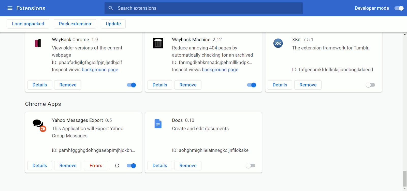
Task: Click the Yahoo Messages Export title
Action: coord(77,120)
